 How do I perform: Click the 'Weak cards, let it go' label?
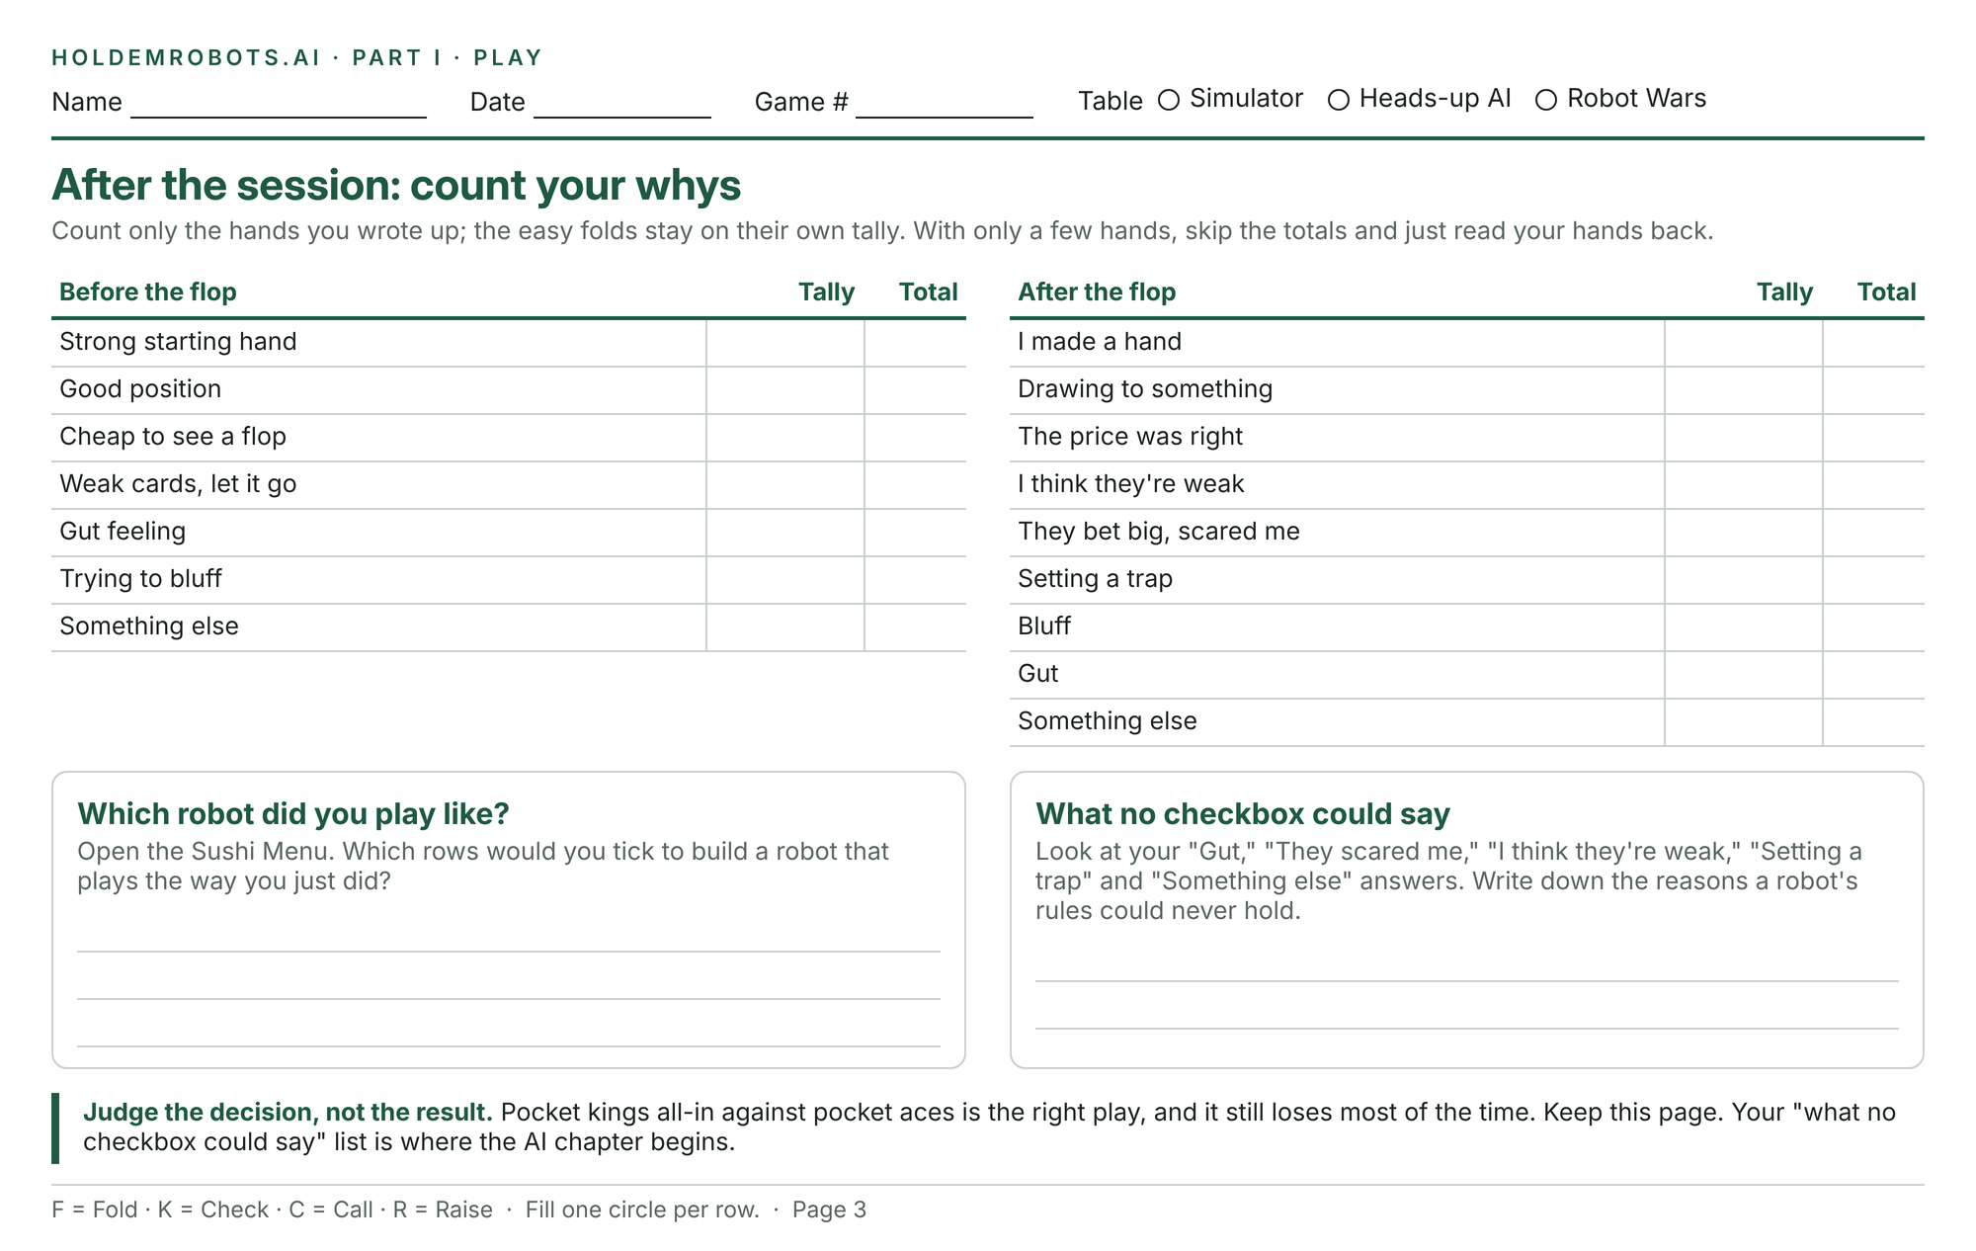point(178,484)
